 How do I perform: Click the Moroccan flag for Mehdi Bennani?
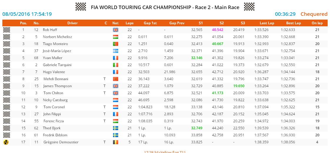(116, 79)
